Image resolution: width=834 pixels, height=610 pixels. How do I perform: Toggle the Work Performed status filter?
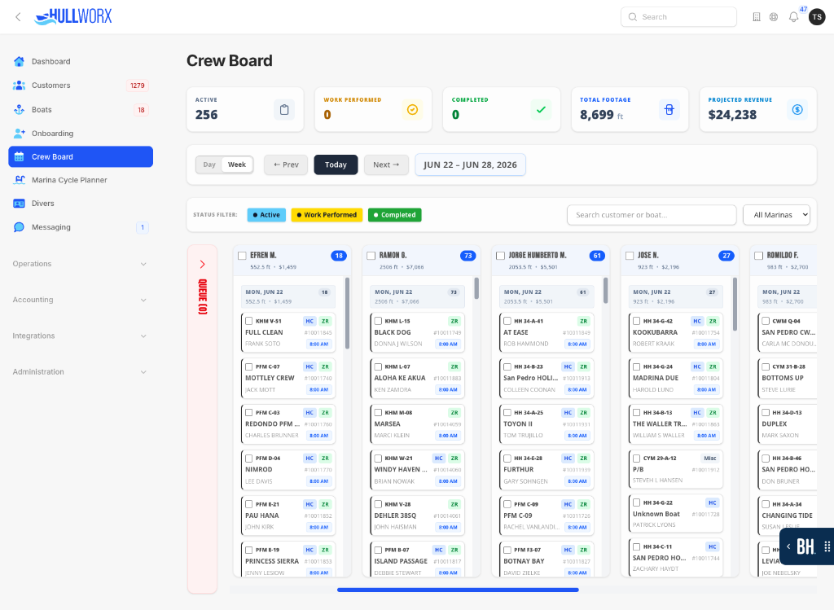[x=327, y=215]
